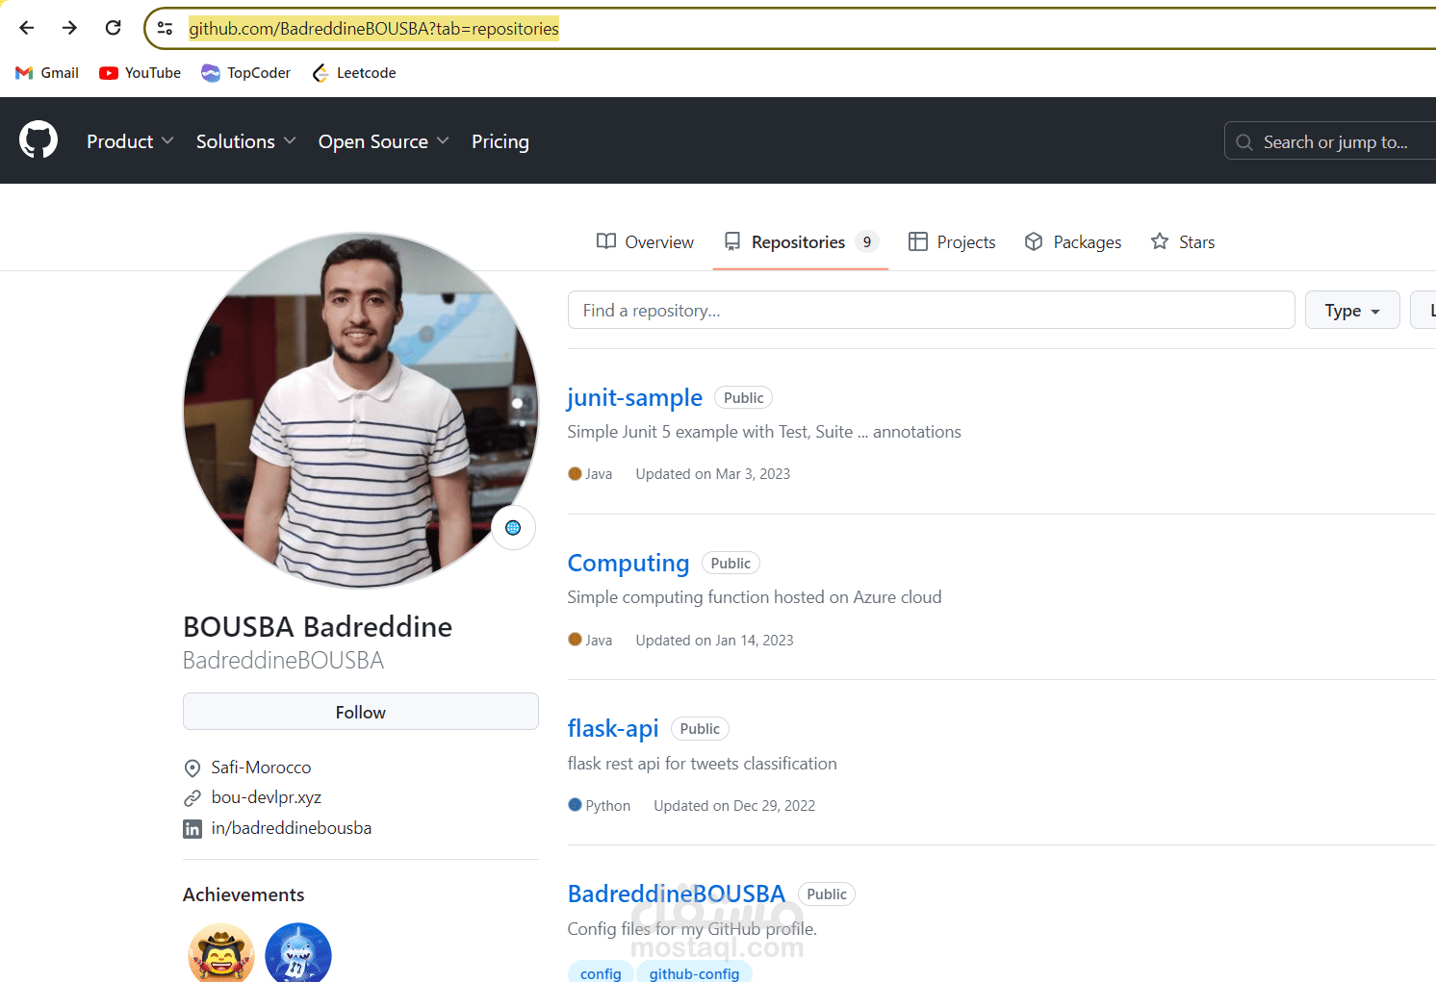Focus the Search or jump to field
Screen dimensions: 1436x982
[x=1330, y=141]
